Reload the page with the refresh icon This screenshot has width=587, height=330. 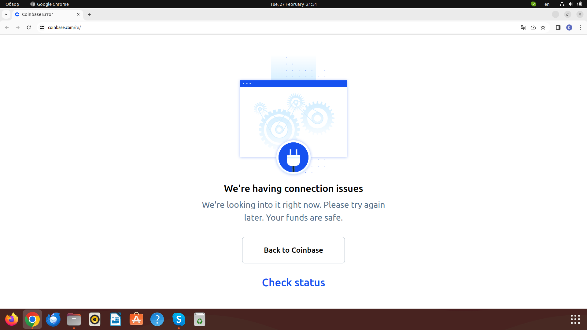coord(29,28)
